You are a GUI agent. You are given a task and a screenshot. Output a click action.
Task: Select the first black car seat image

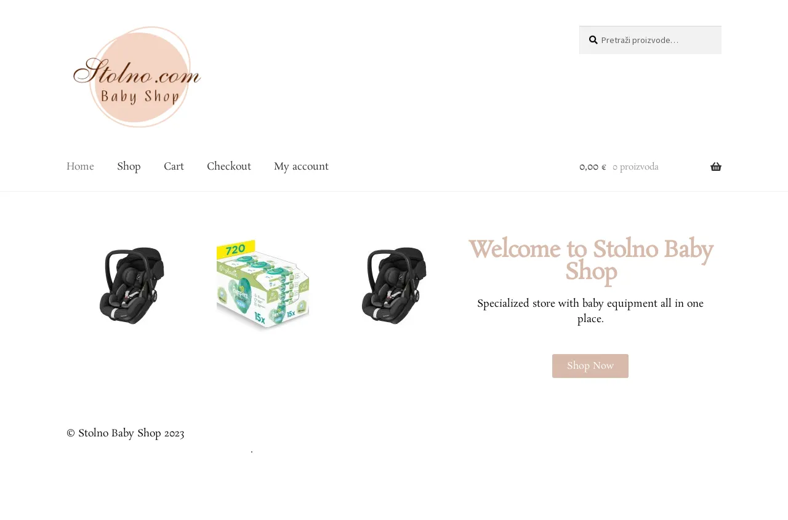point(132,285)
